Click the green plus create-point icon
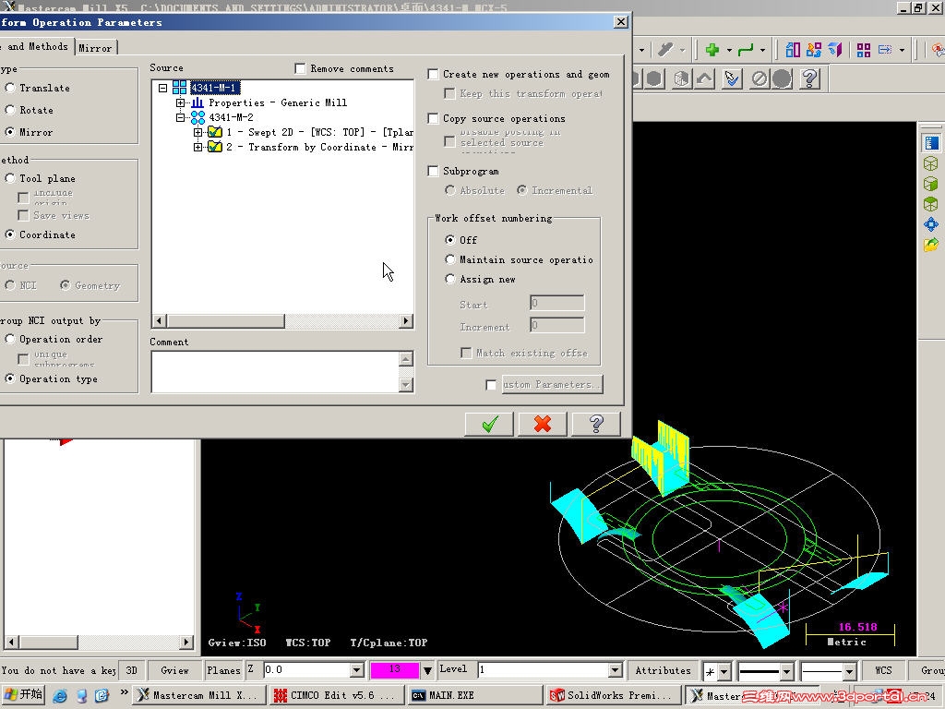 pyautogui.click(x=712, y=50)
